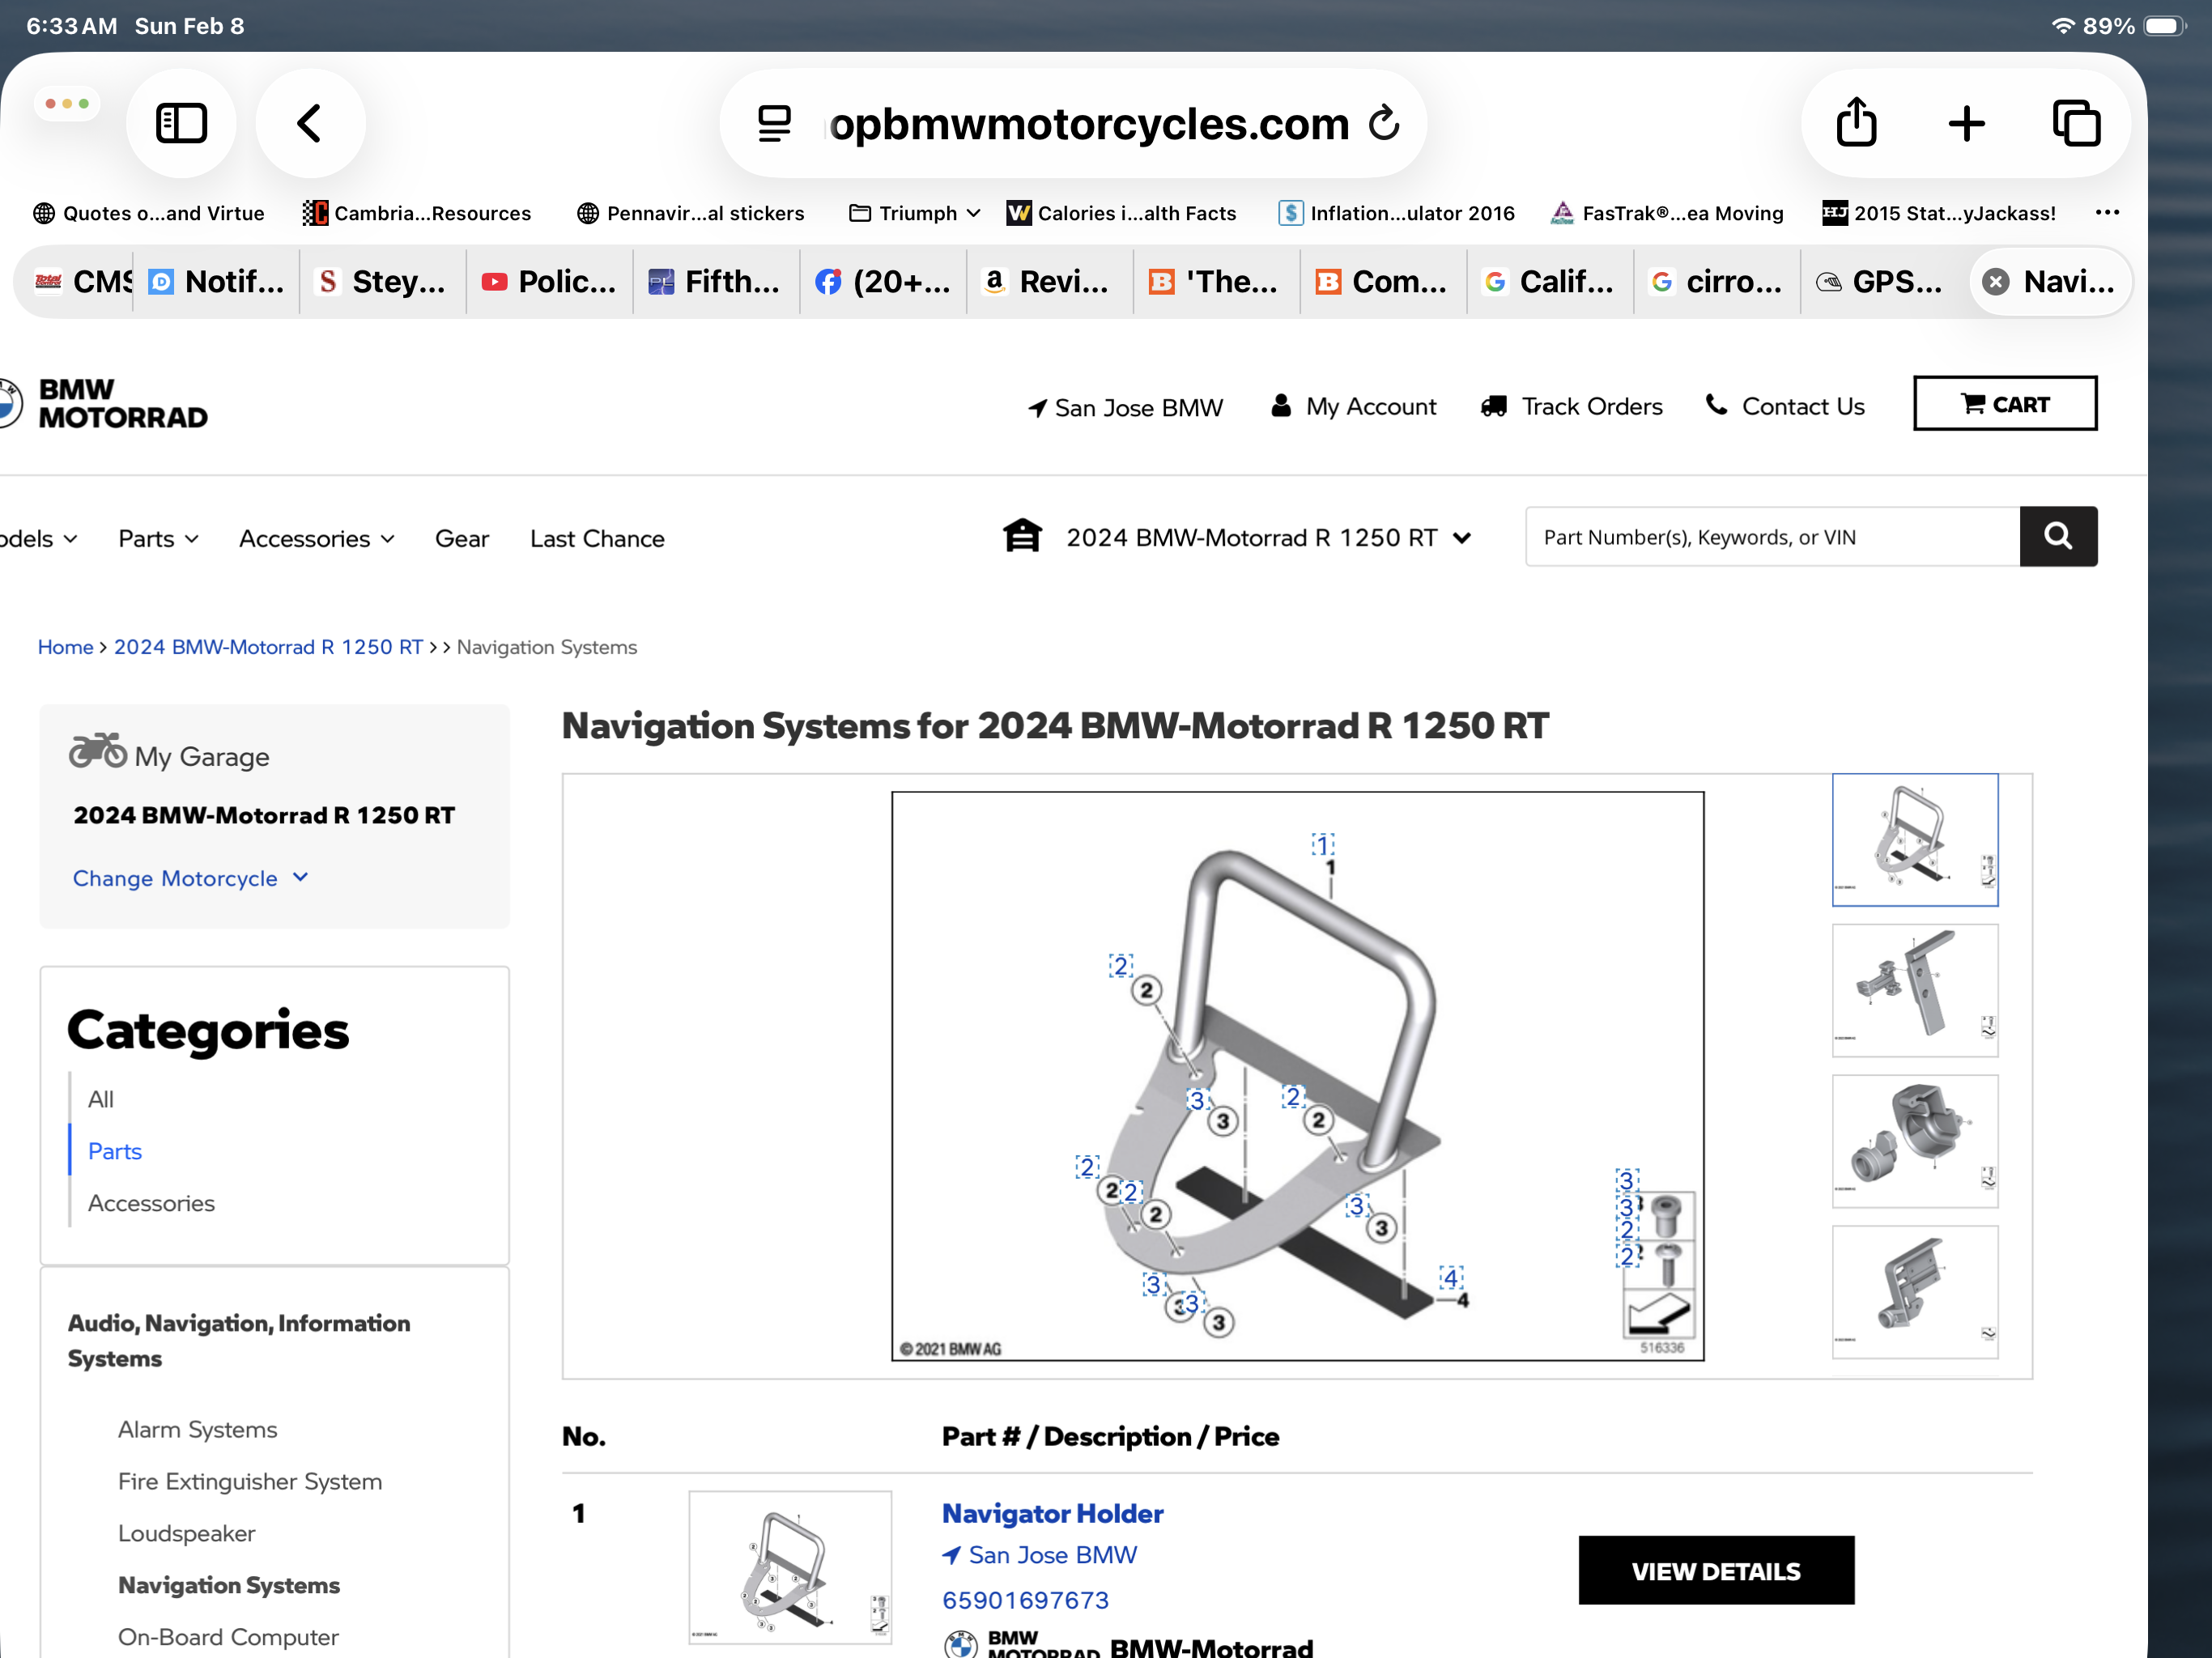Open the 2015 Stat...yJackass! bookmark

(1939, 213)
